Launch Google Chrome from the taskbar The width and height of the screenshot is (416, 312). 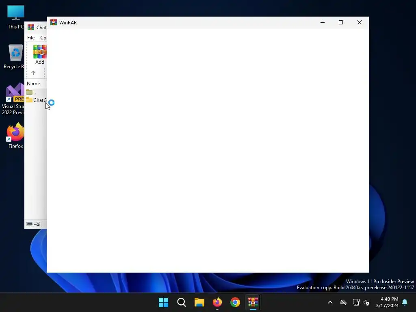[x=235, y=302]
